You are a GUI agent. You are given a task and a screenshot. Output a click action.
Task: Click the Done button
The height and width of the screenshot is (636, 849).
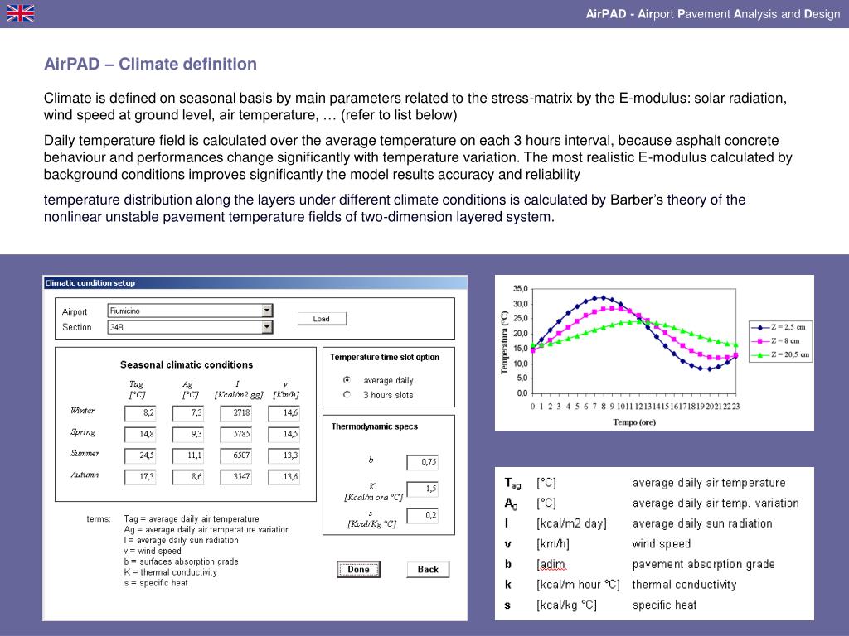(358, 570)
